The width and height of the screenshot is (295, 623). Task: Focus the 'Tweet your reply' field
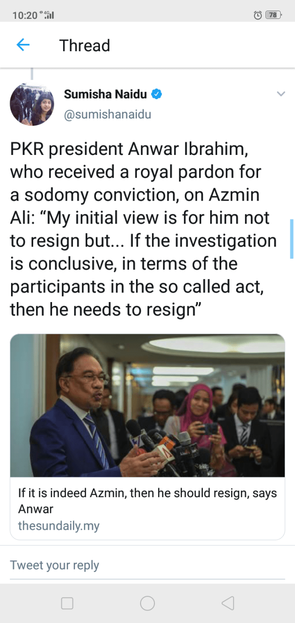tap(147, 565)
